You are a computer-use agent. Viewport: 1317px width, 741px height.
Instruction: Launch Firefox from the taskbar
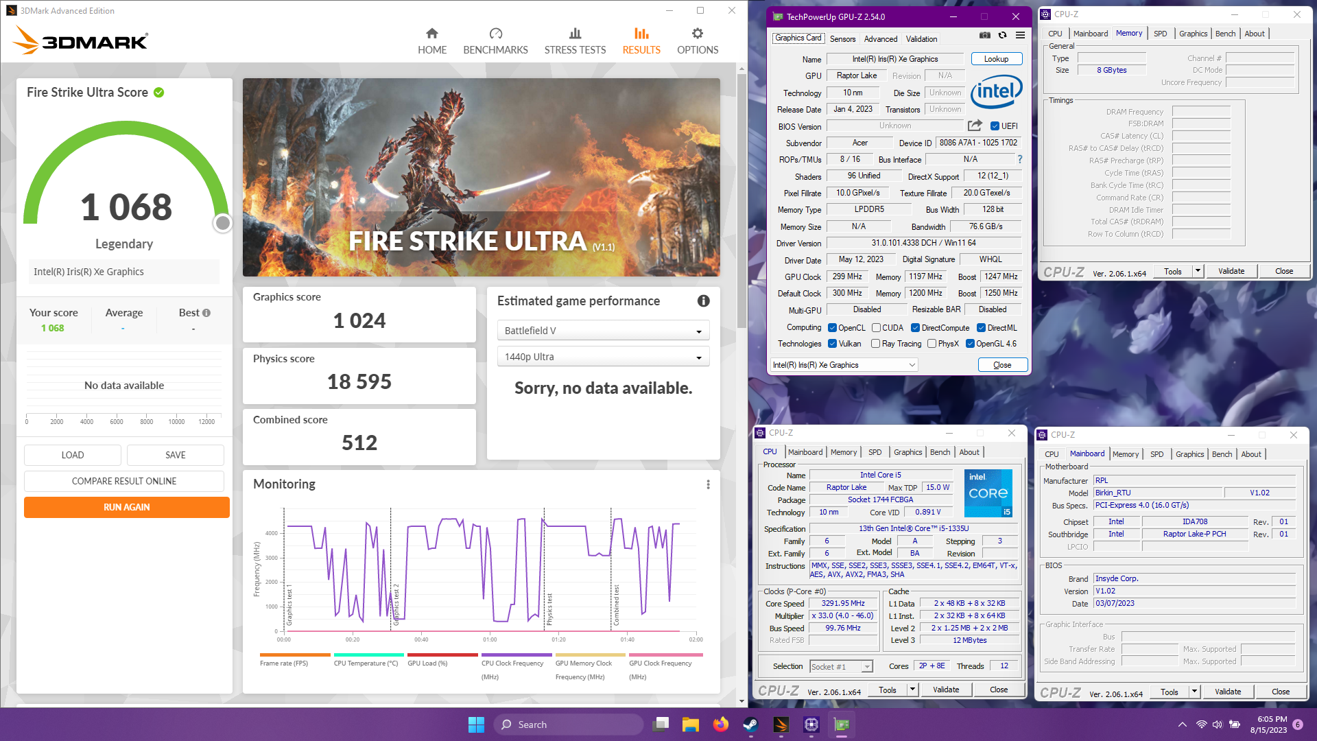click(x=720, y=725)
